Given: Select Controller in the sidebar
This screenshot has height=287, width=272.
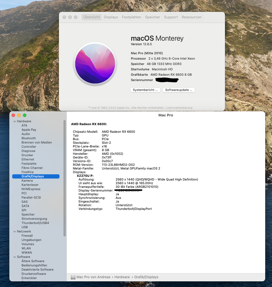Looking at the screenshot, I should point(29,147).
